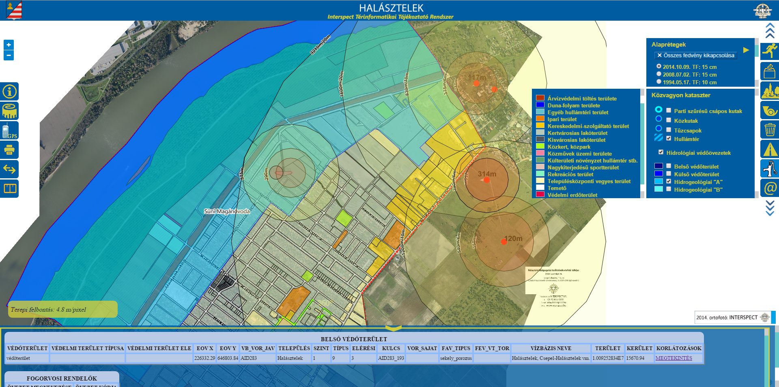779x387 pixels.
Task: Open the MEGTEKINTÉS link
Action: pos(674,358)
